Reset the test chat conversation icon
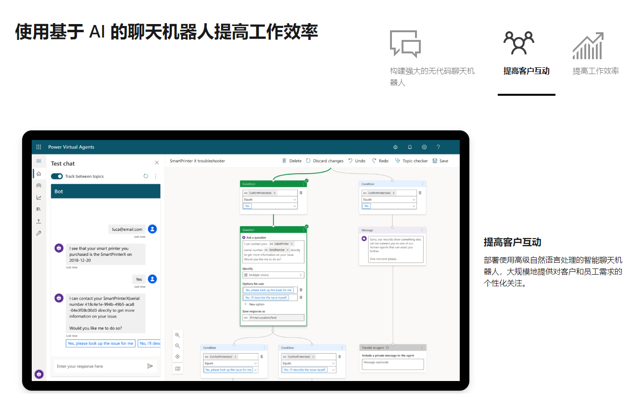This screenshot has height=407, width=642. click(146, 177)
